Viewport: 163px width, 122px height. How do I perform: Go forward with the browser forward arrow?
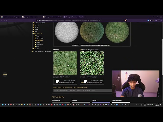point(4,20)
